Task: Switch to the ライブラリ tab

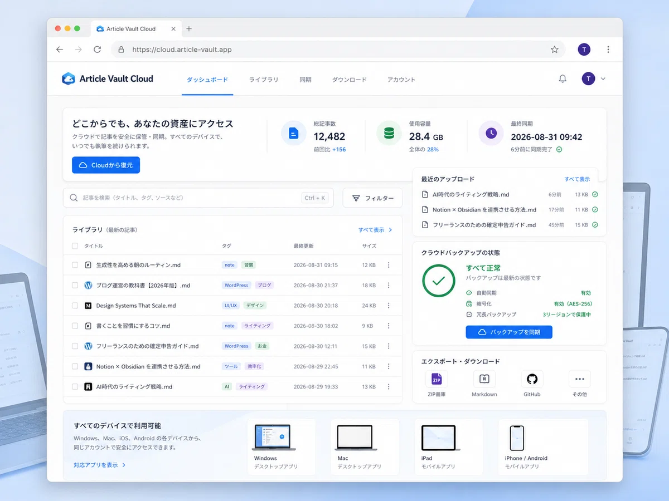Action: pyautogui.click(x=264, y=80)
